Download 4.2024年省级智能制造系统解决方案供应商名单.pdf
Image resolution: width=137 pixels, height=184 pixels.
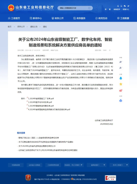click(x=49, y=109)
